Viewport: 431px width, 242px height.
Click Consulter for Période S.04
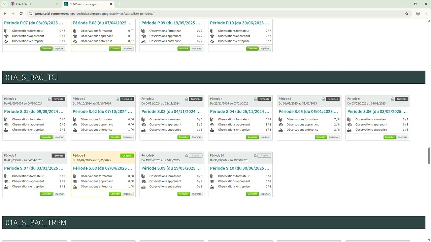point(253,137)
